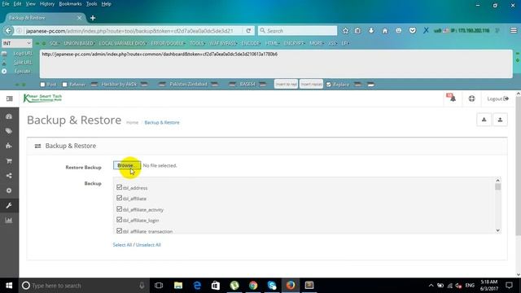The height and width of the screenshot is (293, 521).
Task: Toggle the Replace checkbox in HackBar
Action: tap(329, 85)
